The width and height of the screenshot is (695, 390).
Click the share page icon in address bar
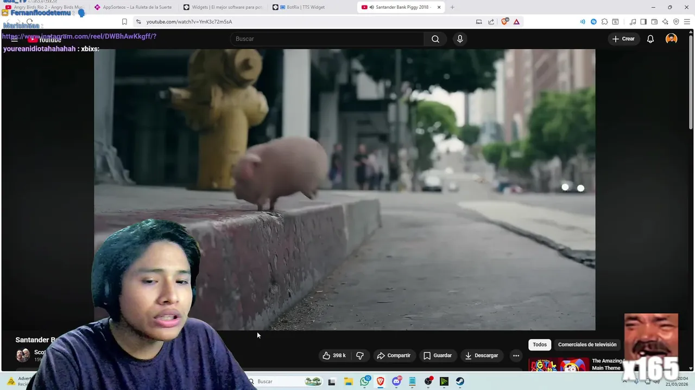coord(491,22)
